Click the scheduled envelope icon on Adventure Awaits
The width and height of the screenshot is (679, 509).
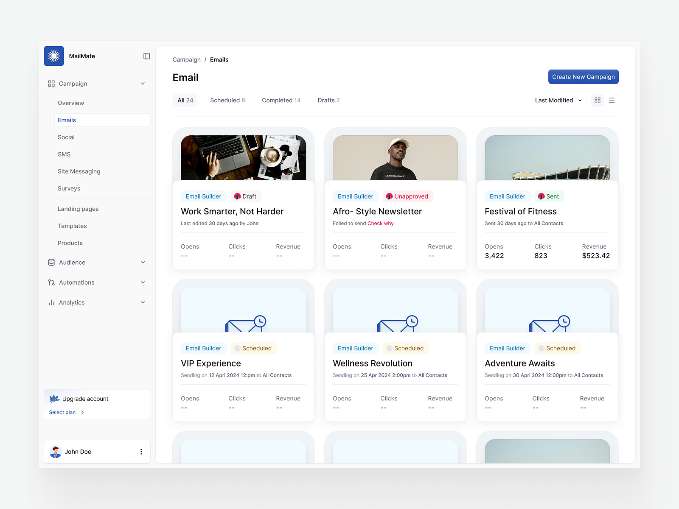(549, 324)
